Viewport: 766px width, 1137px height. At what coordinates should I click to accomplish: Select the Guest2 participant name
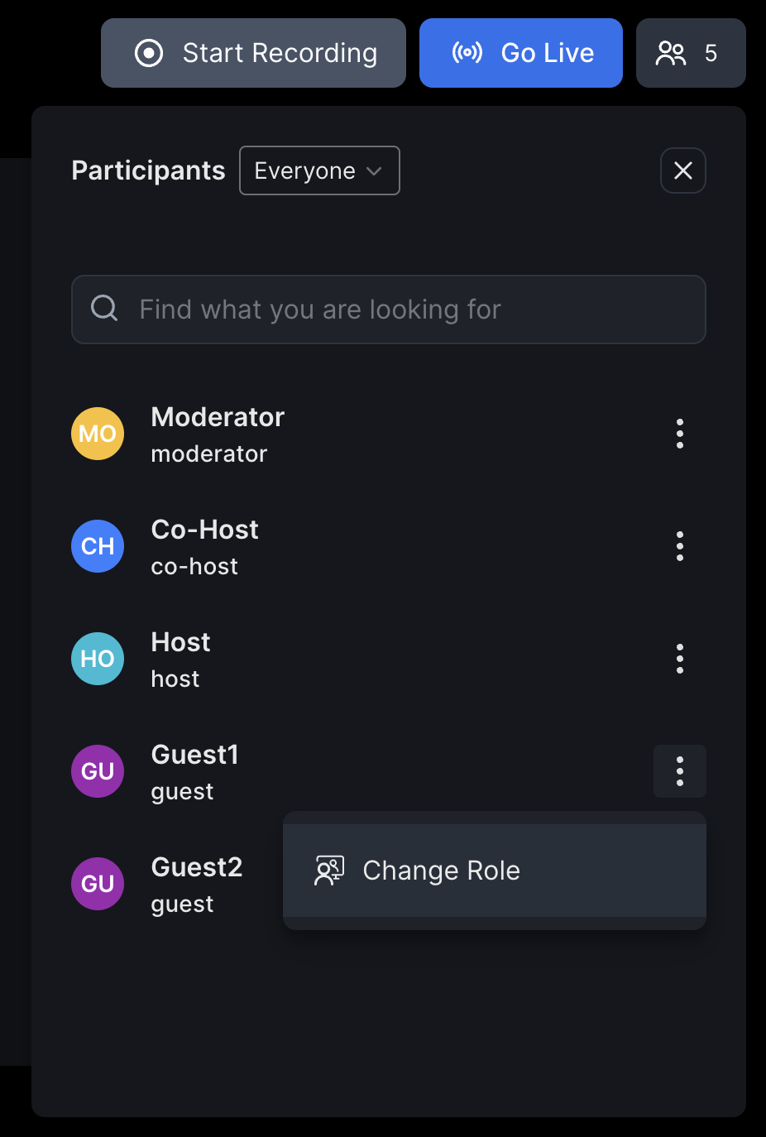pos(197,867)
